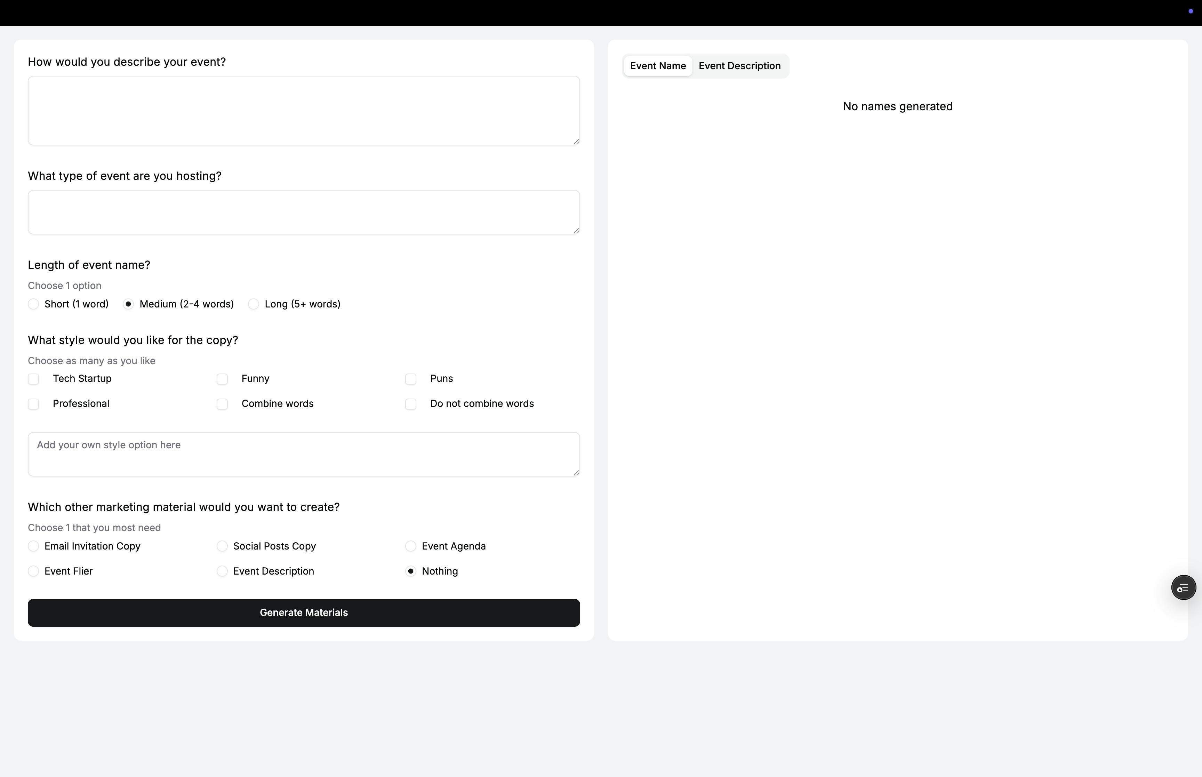Click 'How would you describe your event?' label
Viewport: 1202px width, 777px height.
(x=127, y=62)
